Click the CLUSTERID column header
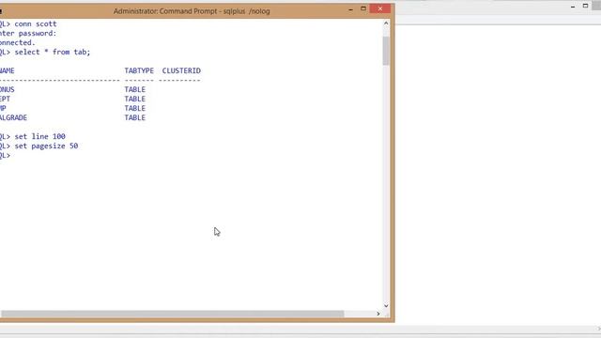 [x=181, y=70]
